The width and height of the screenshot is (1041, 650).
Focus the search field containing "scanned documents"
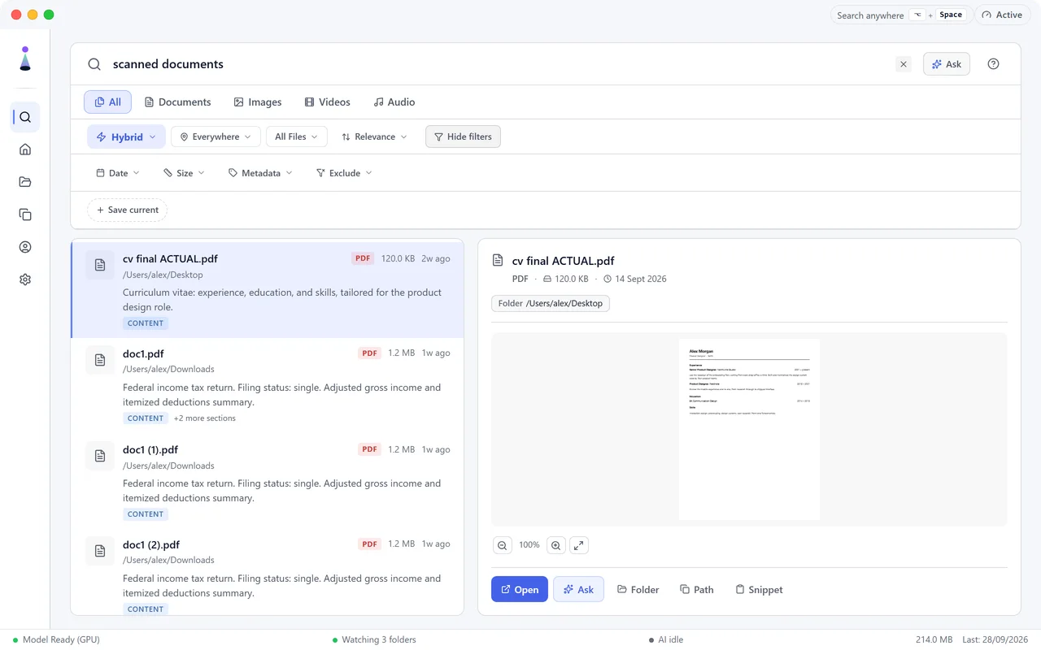click(498, 64)
